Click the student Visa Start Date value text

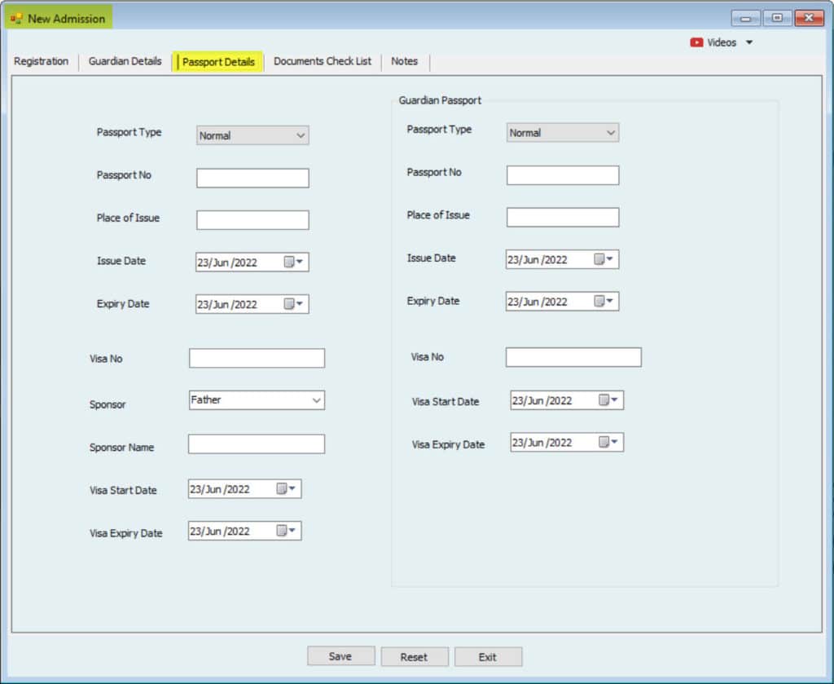pos(220,489)
